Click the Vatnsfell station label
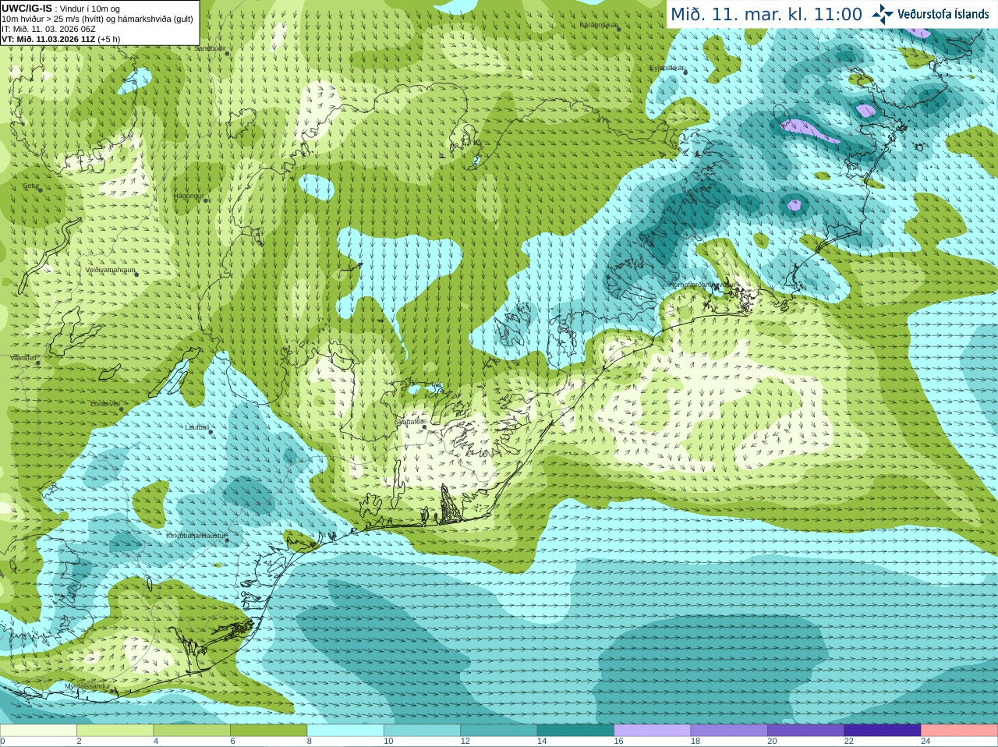998x747 pixels. (23, 358)
